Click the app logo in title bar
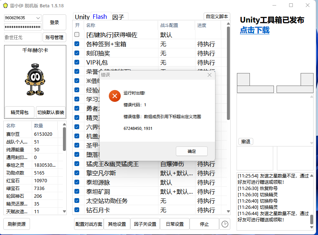This screenshot has height=235, width=318. pyautogui.click(x=5, y=6)
